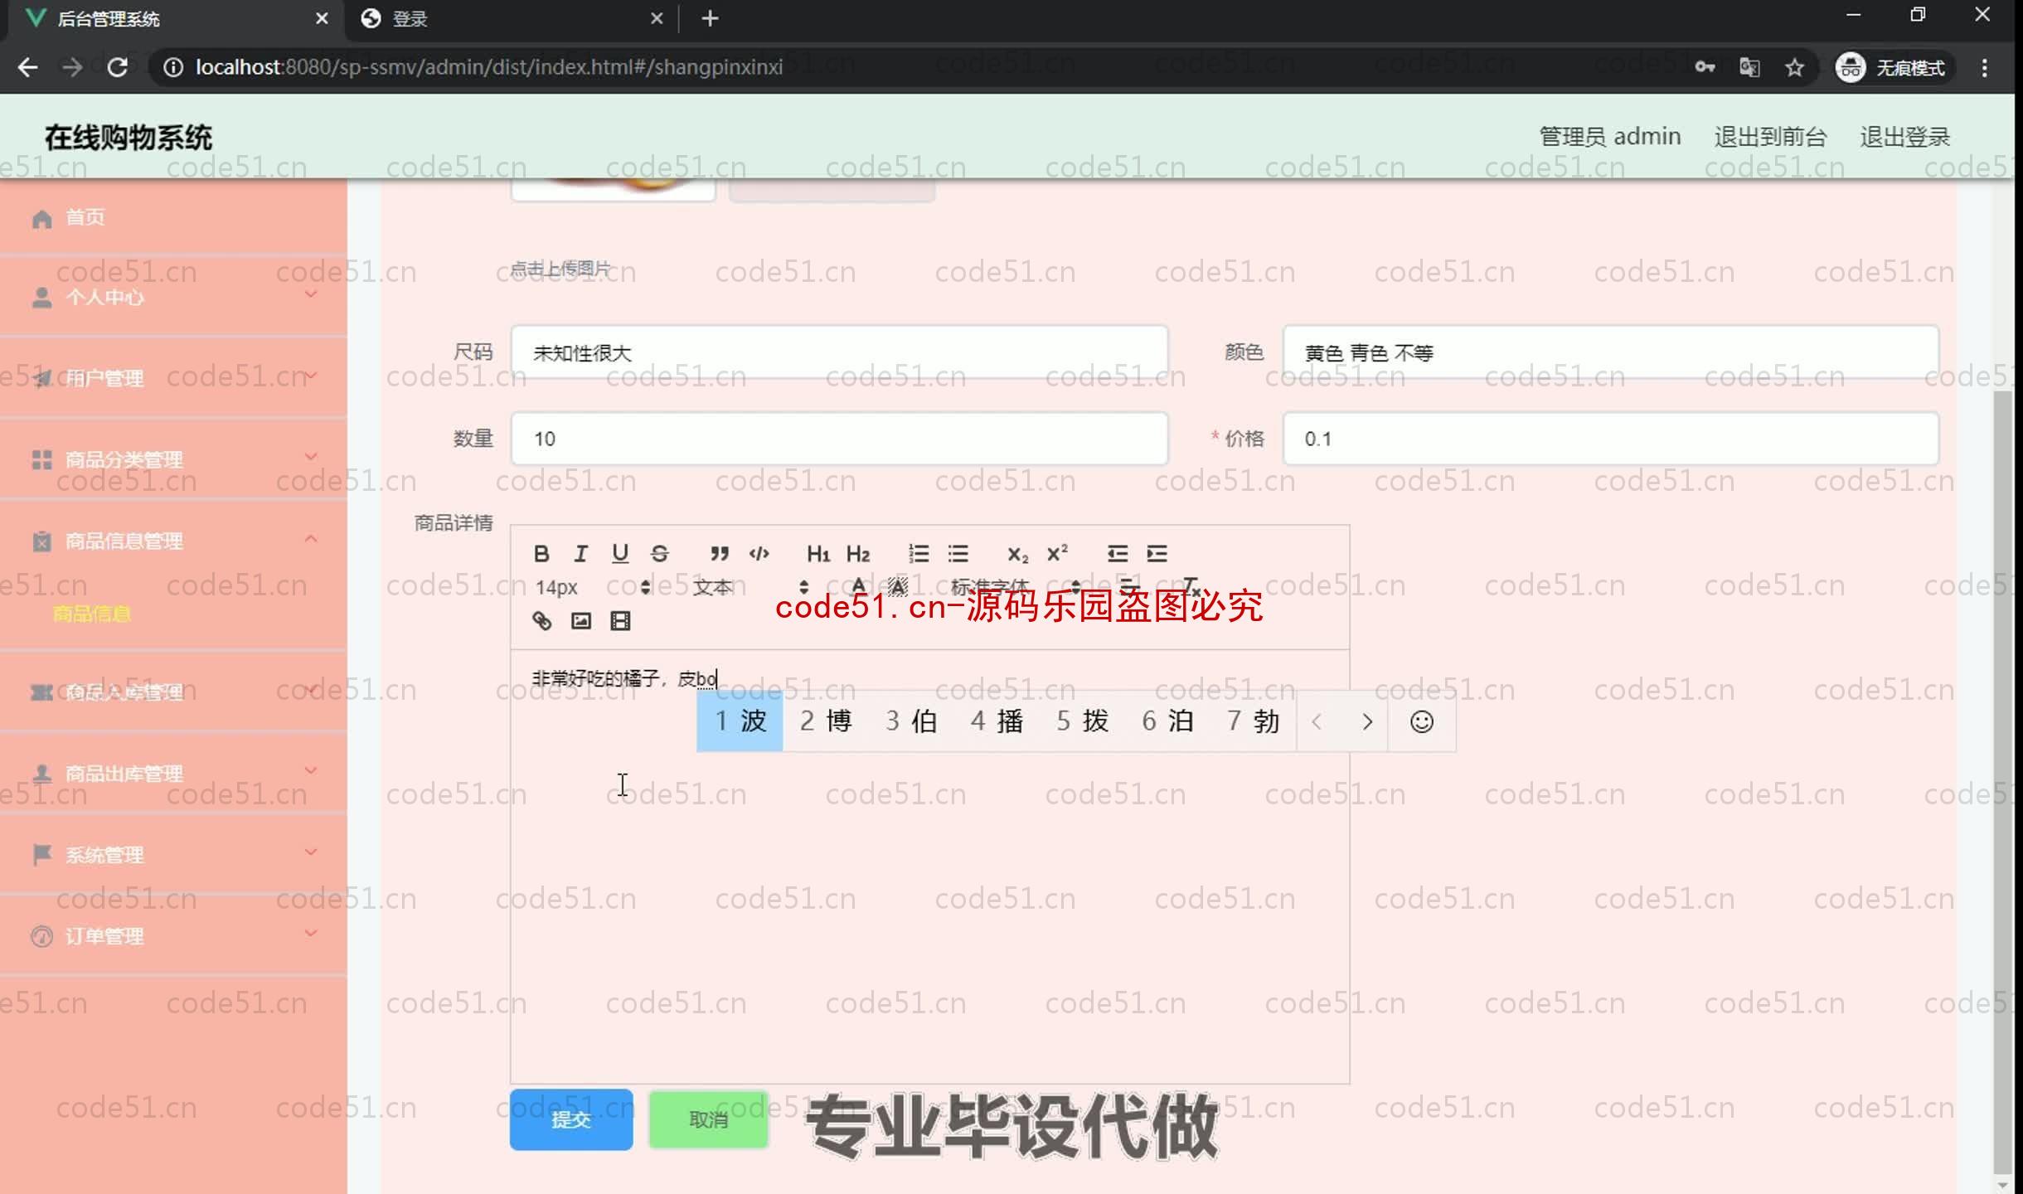
Task: Switch to the 登录 browser tab
Action: click(512, 18)
